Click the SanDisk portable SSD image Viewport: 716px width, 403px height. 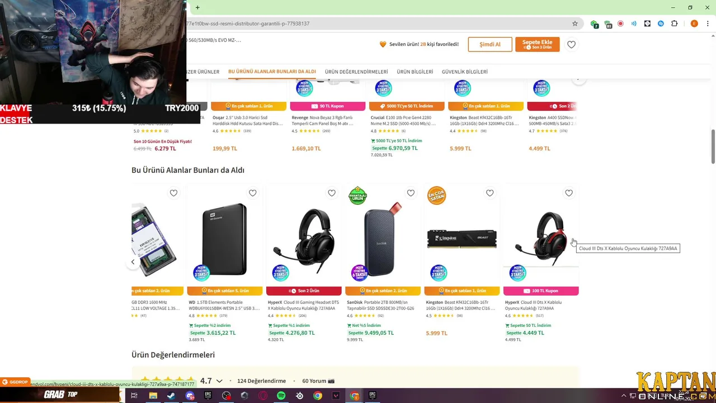point(383,240)
